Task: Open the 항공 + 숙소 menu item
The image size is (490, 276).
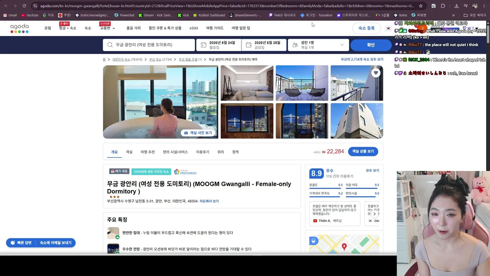Action: 68,28
